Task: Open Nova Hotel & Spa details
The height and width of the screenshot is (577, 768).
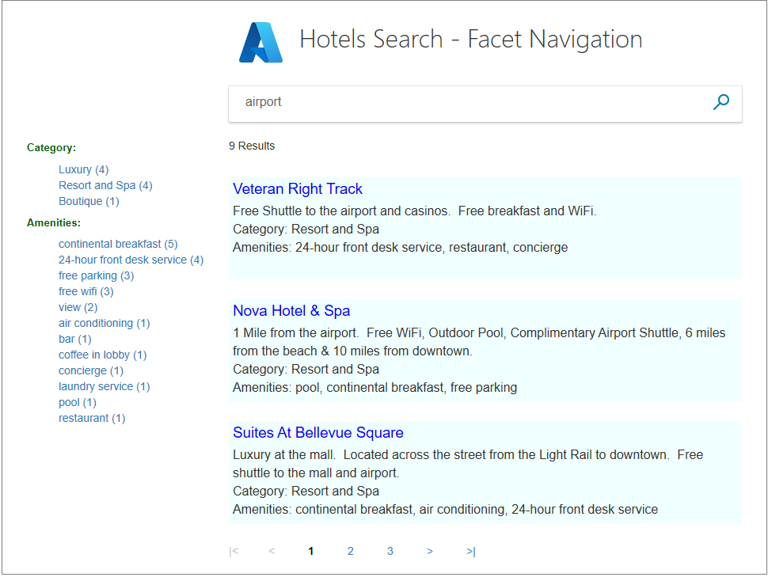Action: coord(291,310)
